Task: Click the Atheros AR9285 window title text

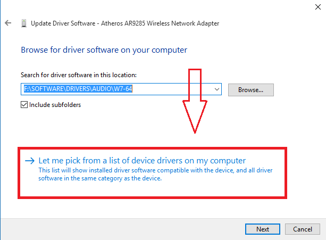Action: 125,23
